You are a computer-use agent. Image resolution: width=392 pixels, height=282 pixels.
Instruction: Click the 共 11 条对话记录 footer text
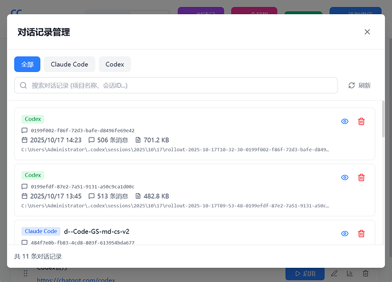tap(37, 257)
